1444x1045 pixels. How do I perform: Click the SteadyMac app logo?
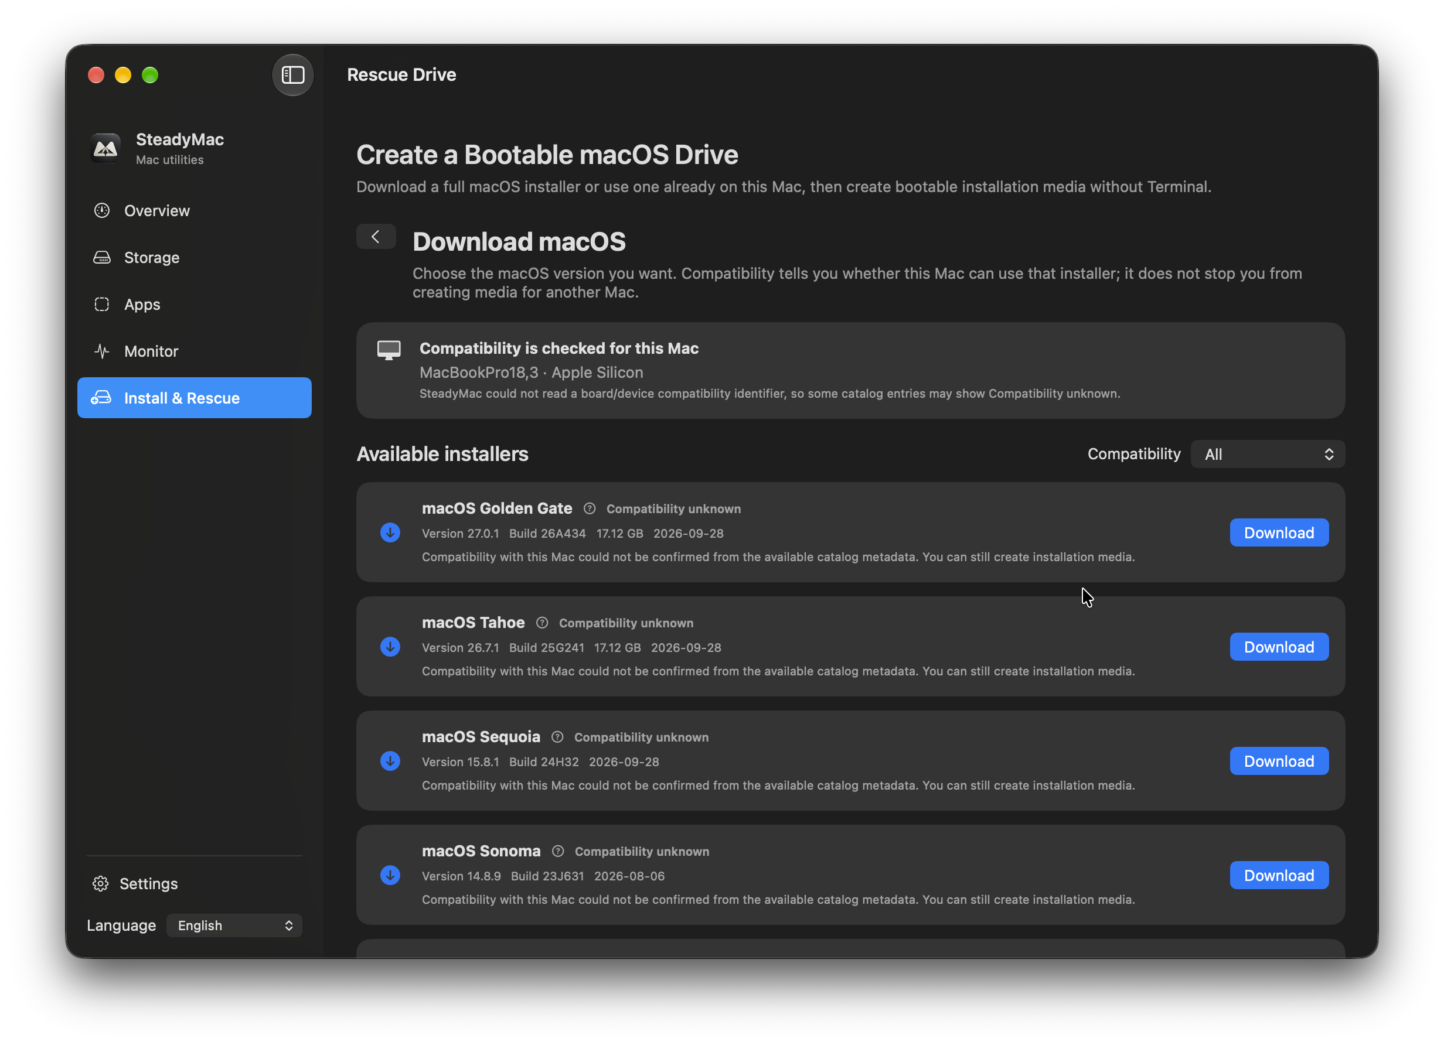click(105, 148)
